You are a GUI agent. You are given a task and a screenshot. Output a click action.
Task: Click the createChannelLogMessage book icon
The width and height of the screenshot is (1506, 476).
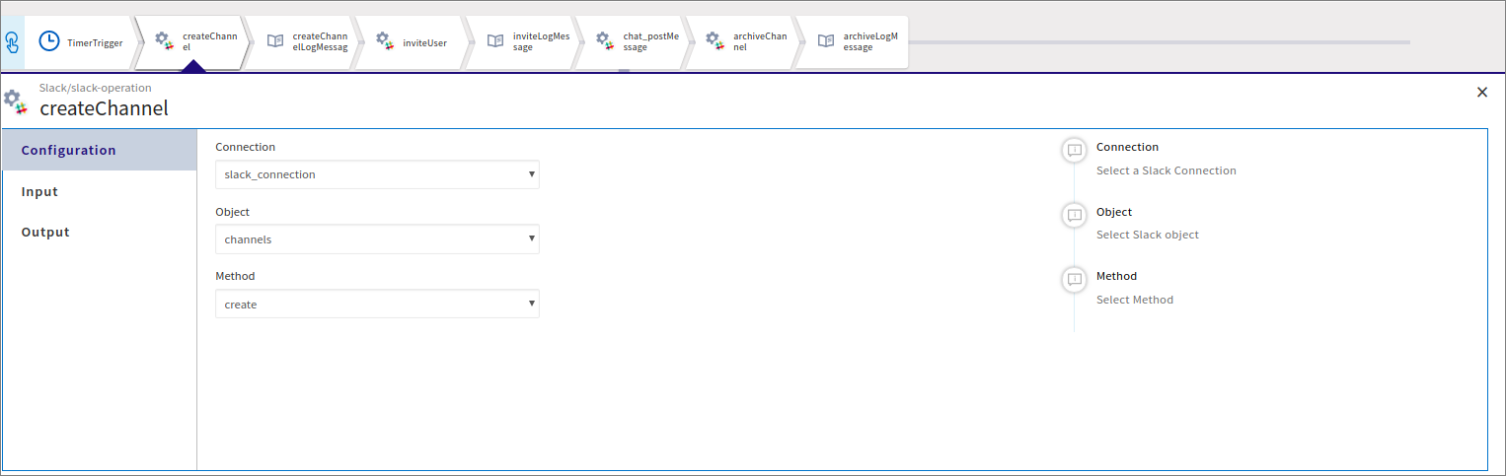pos(275,41)
